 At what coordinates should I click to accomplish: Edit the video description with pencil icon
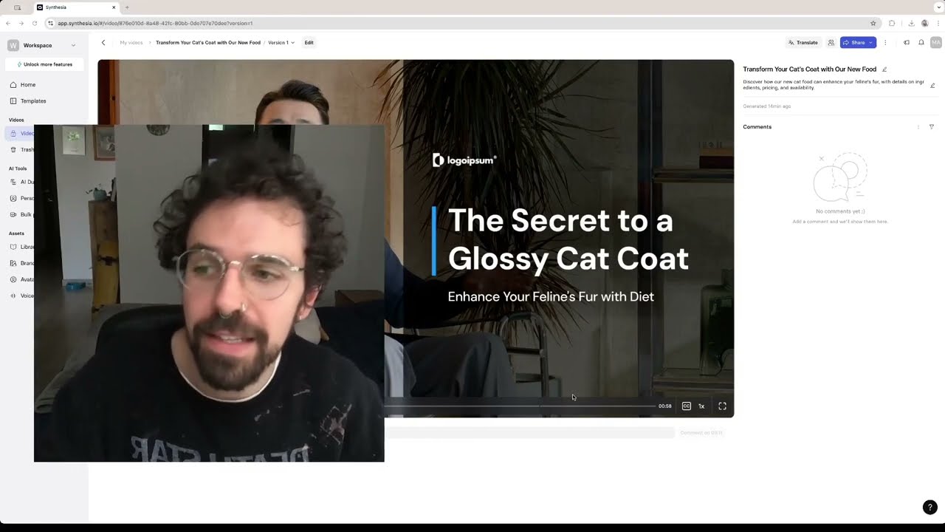932,86
